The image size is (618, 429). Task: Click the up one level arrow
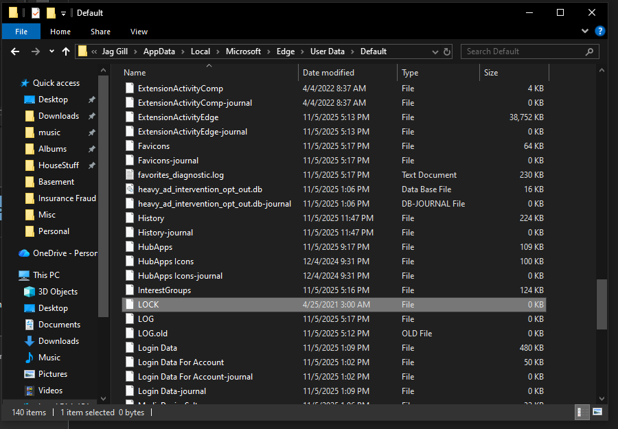coord(66,51)
